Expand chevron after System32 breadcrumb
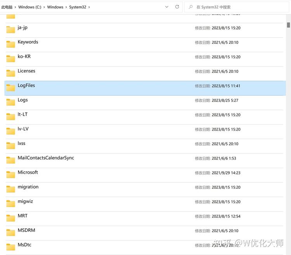 tap(89, 7)
